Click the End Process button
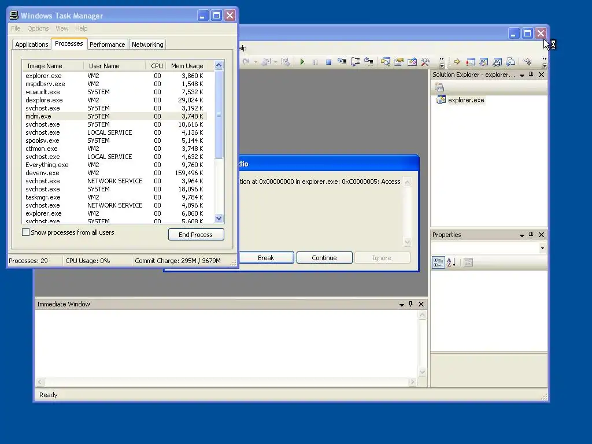592x444 pixels. tap(196, 235)
